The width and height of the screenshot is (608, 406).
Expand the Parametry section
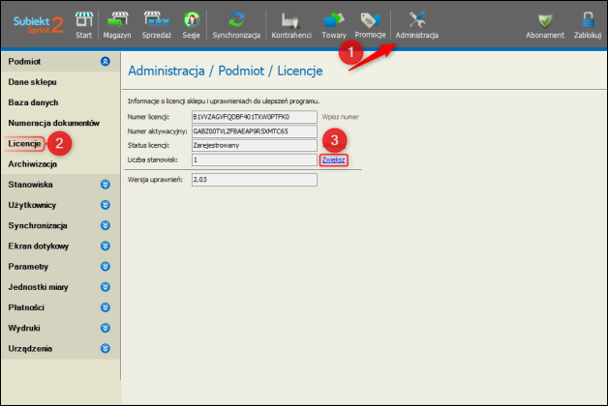(106, 266)
